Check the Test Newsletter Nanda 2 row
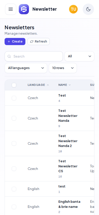Image resolution: width=99 pixels, height=215 pixels. coord(14,143)
